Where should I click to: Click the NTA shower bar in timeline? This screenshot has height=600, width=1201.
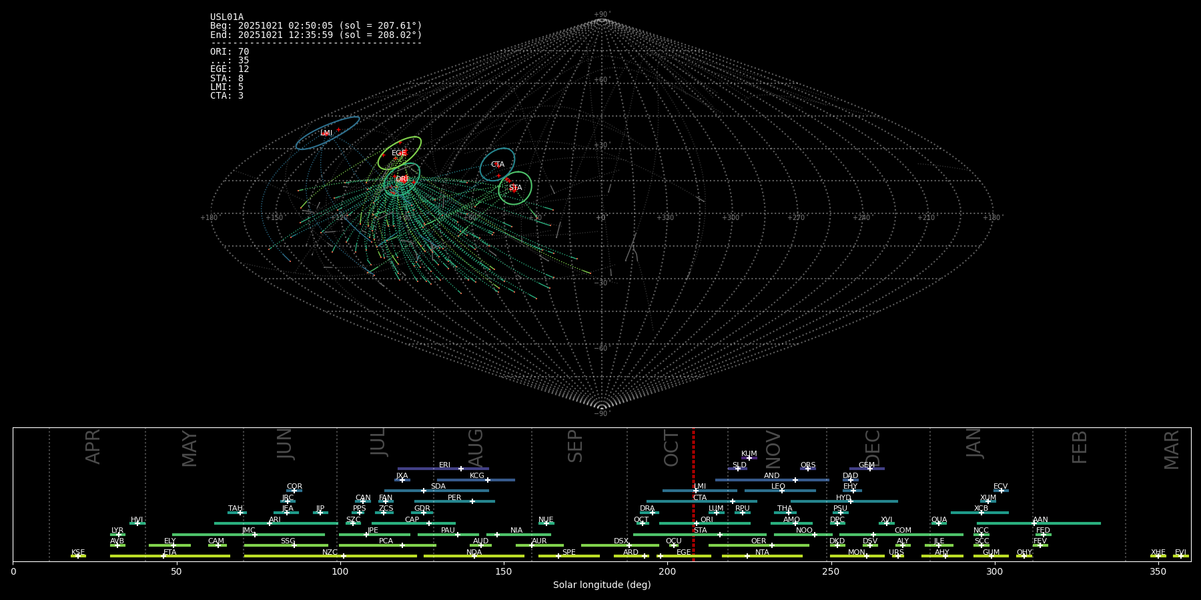pyautogui.click(x=762, y=556)
